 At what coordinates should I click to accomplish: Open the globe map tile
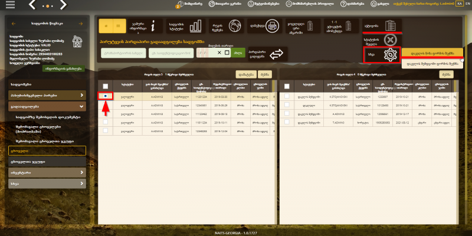pos(227,26)
